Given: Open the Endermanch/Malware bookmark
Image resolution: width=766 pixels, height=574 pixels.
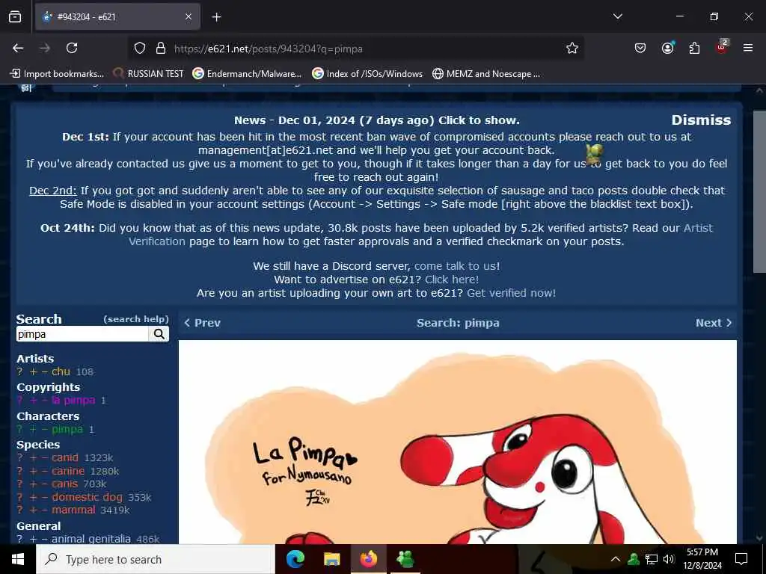Looking at the screenshot, I should tap(247, 74).
